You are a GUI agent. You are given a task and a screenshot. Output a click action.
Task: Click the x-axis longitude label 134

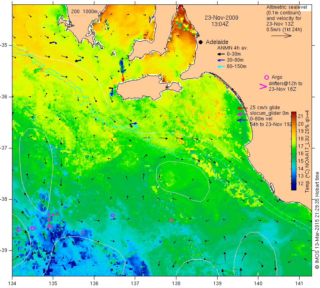click(x=12, y=284)
